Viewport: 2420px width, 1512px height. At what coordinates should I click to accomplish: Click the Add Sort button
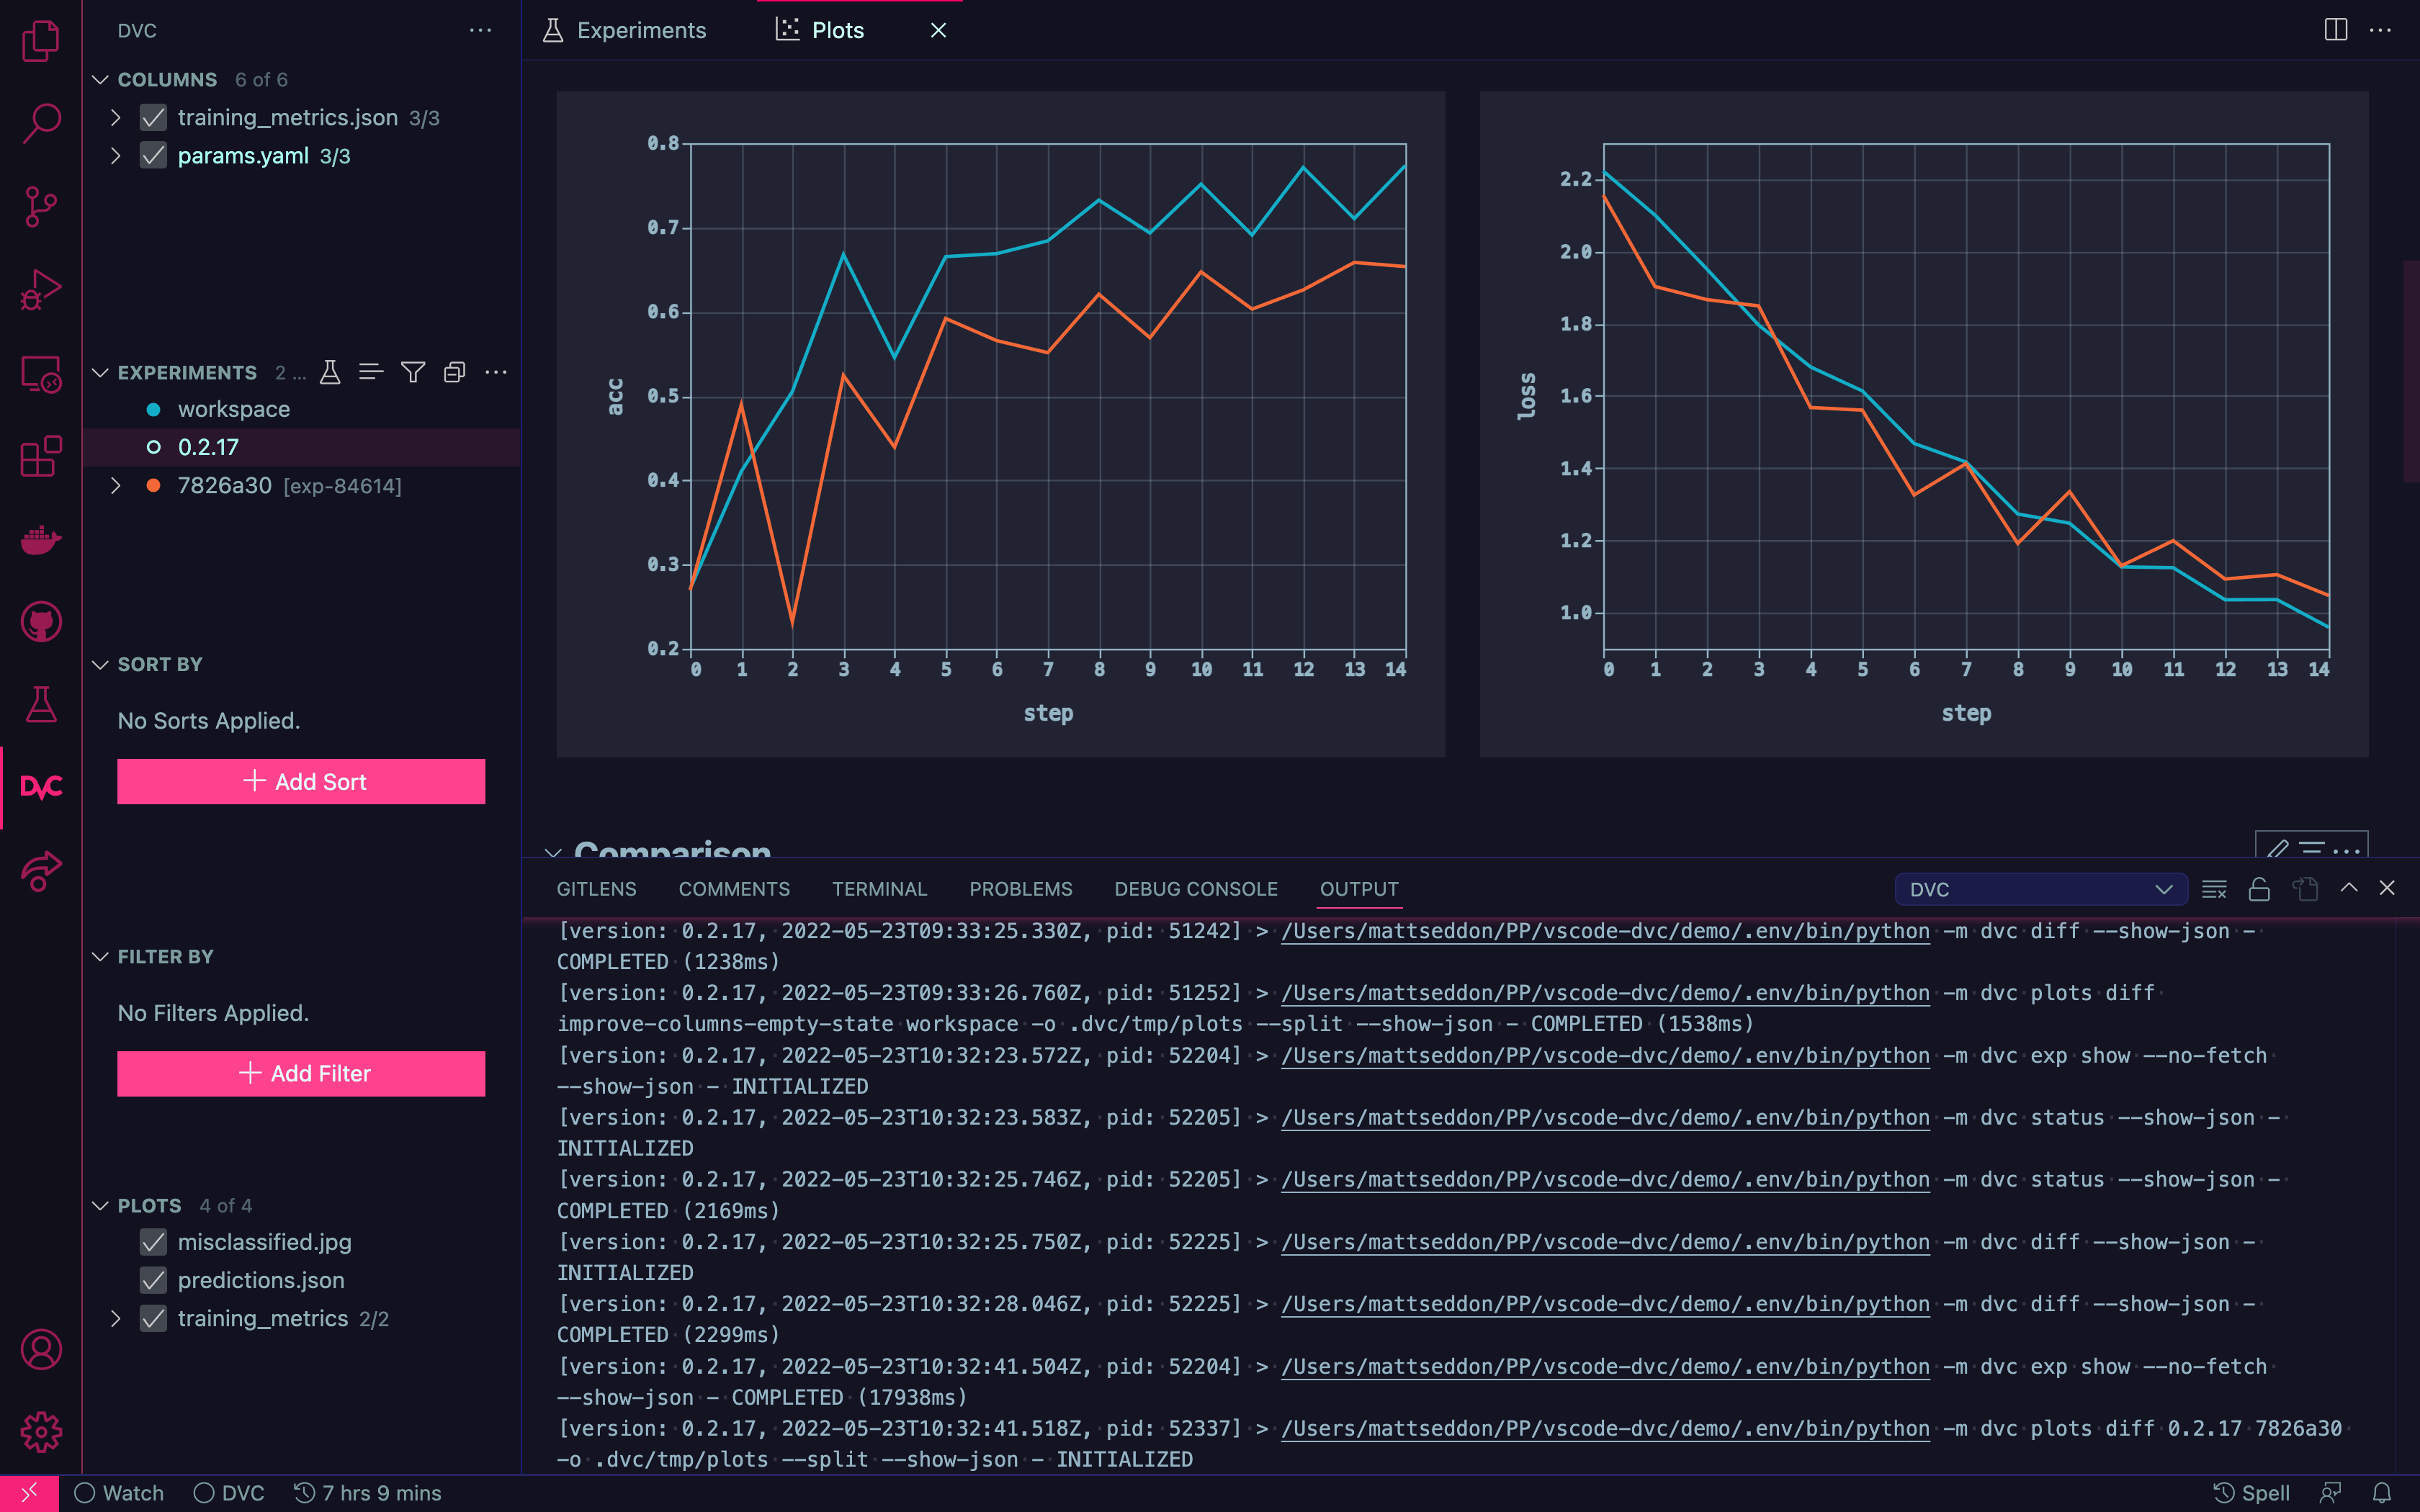(301, 781)
